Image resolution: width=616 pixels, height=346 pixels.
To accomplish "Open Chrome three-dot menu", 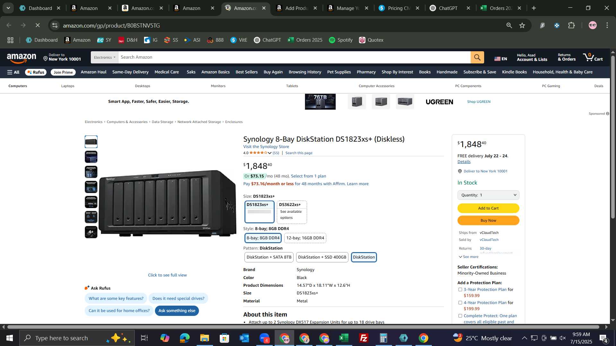I will pos(607,25).
